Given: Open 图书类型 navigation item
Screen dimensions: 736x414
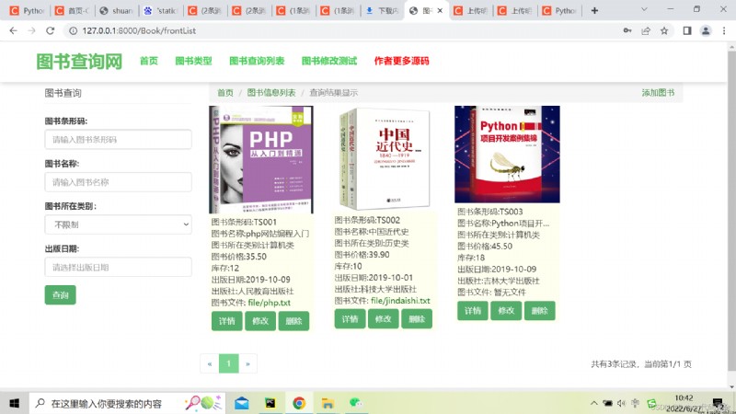Looking at the screenshot, I should [x=193, y=61].
